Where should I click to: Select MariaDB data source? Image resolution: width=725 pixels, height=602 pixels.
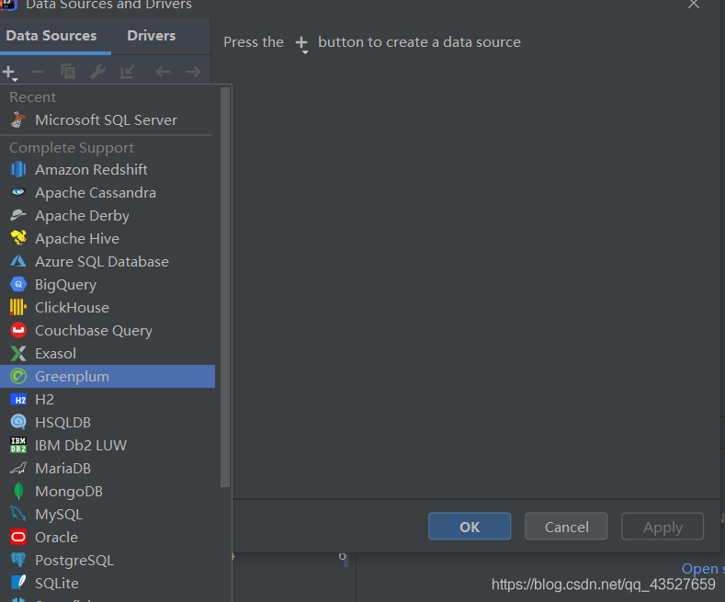tap(108, 469)
